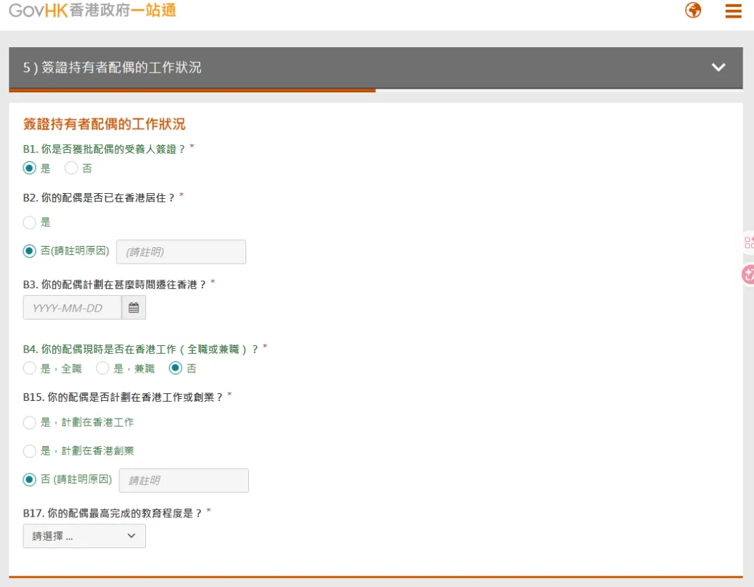Open the hamburger menu icon

[x=733, y=11]
